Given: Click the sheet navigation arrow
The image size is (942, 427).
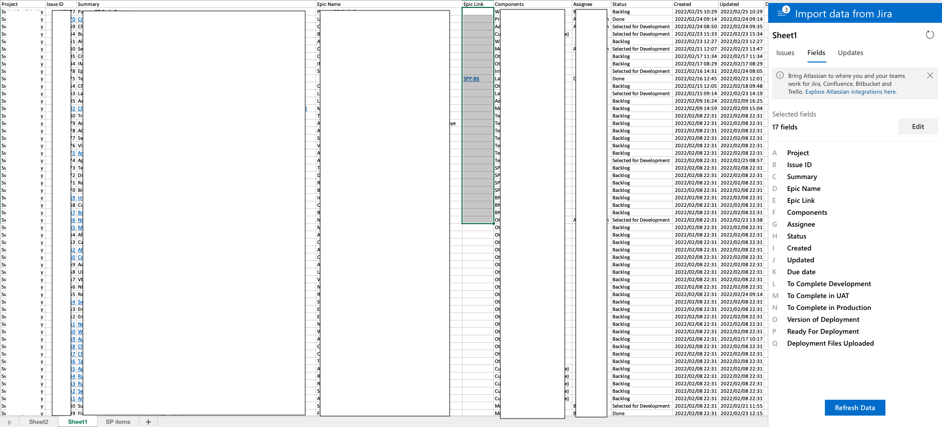Looking at the screenshot, I should 9,422.
